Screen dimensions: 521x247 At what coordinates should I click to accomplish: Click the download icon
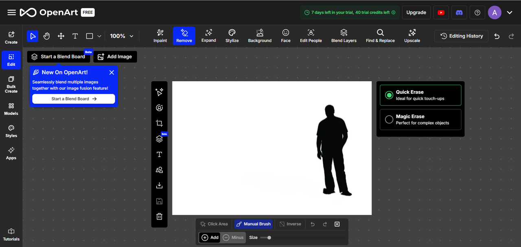tap(159, 185)
